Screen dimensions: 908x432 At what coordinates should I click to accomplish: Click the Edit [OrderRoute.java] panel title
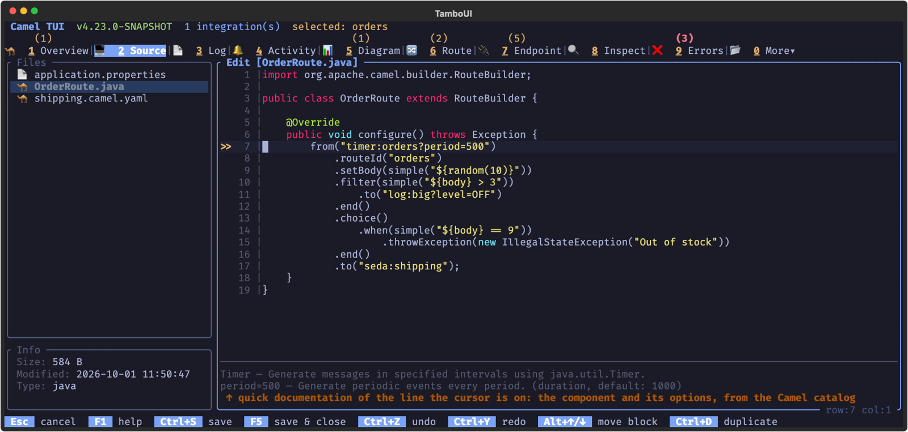click(x=292, y=62)
